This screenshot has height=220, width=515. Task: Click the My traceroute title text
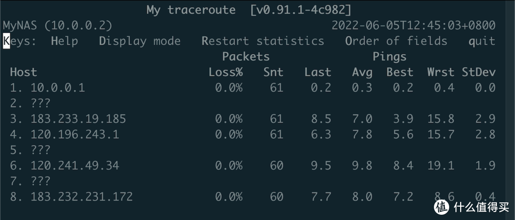click(x=191, y=10)
